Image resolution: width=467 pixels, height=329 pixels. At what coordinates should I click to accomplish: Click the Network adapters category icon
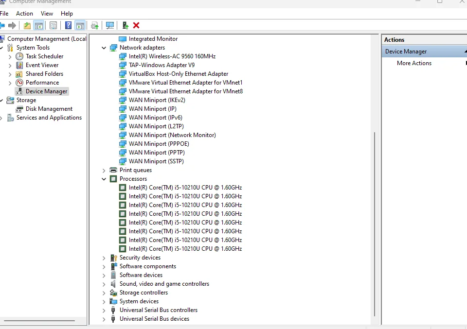pyautogui.click(x=113, y=48)
